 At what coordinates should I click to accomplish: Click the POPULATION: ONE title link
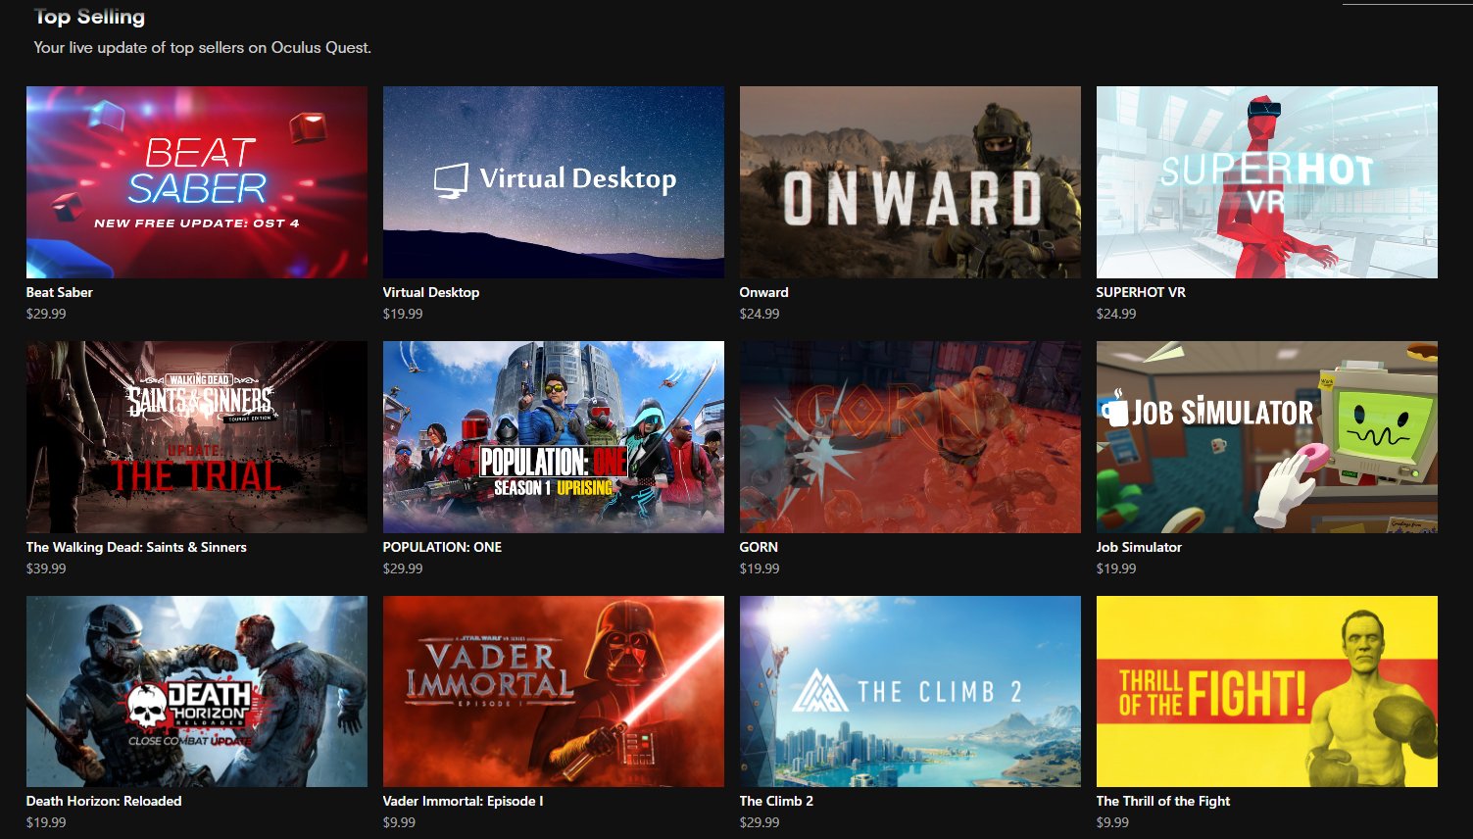(x=442, y=547)
